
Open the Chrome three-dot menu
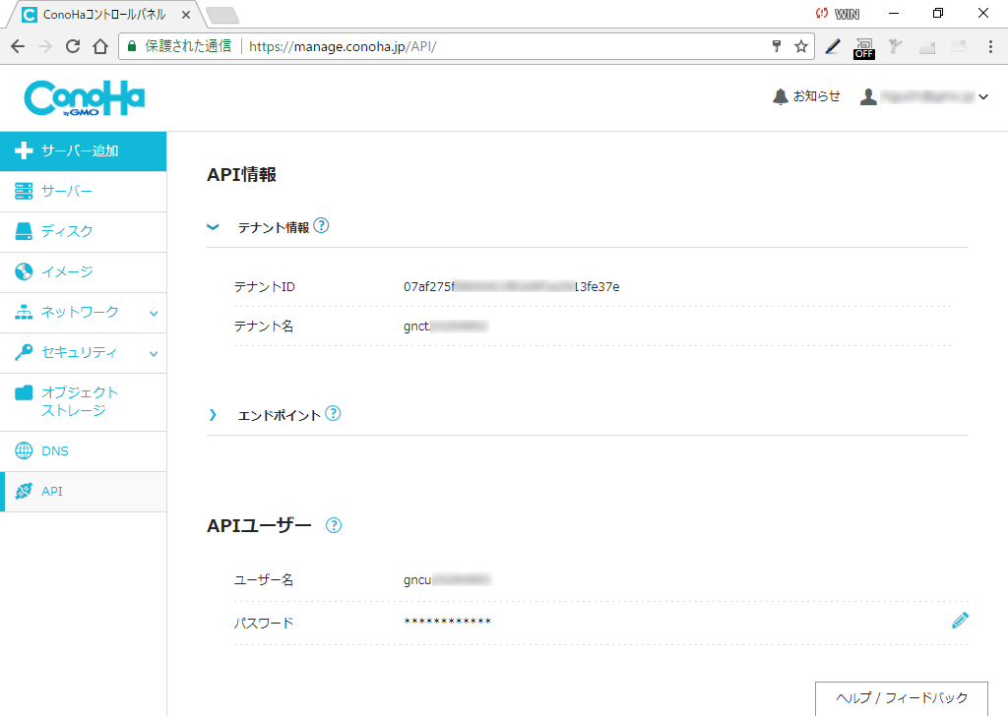990,46
